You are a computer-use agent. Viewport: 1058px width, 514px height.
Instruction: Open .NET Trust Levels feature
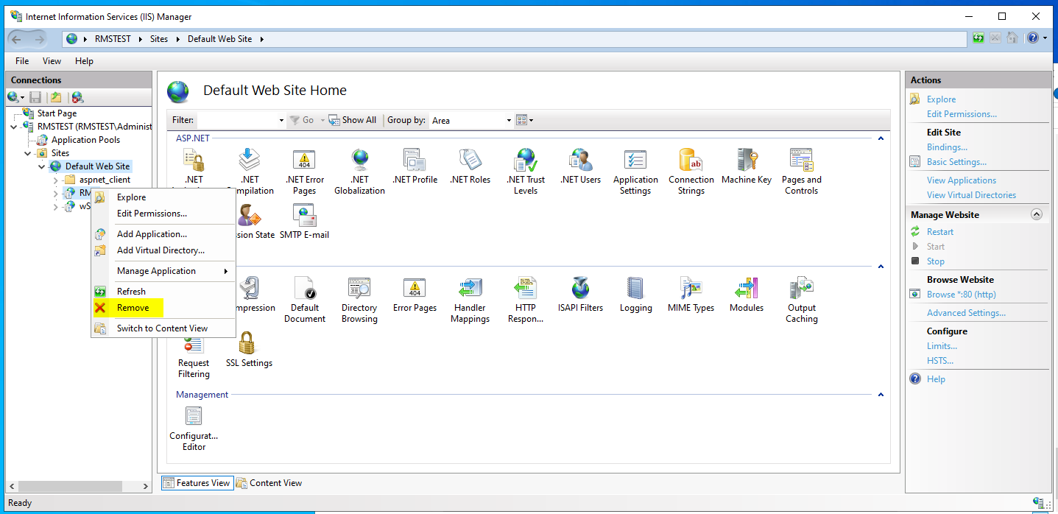tap(526, 171)
